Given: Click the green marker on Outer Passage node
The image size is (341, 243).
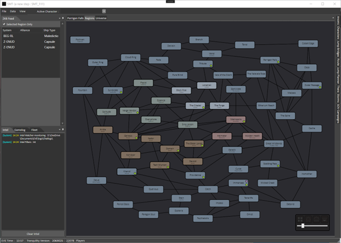Looking at the screenshot, I should click(320, 88).
